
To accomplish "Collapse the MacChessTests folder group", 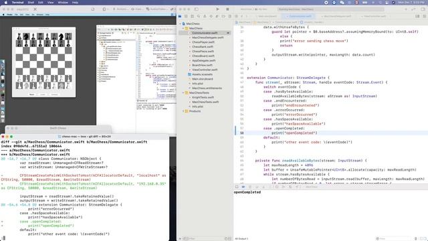I will point(183,93).
